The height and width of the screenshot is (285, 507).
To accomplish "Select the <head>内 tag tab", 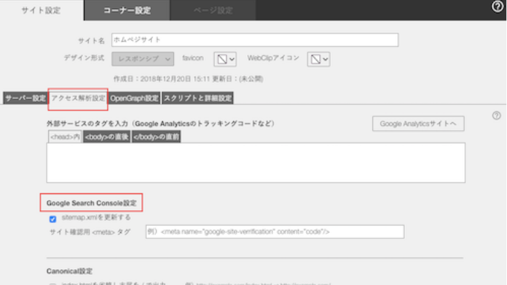I will coord(65,137).
